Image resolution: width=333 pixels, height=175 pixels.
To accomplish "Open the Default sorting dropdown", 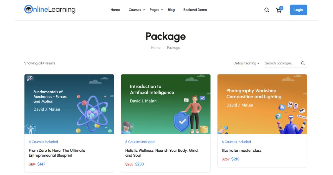I will pos(246,63).
